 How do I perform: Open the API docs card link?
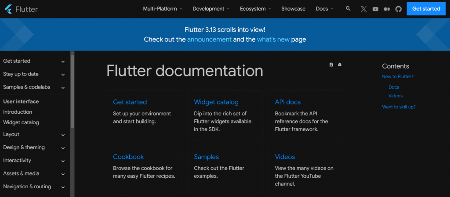(288, 102)
